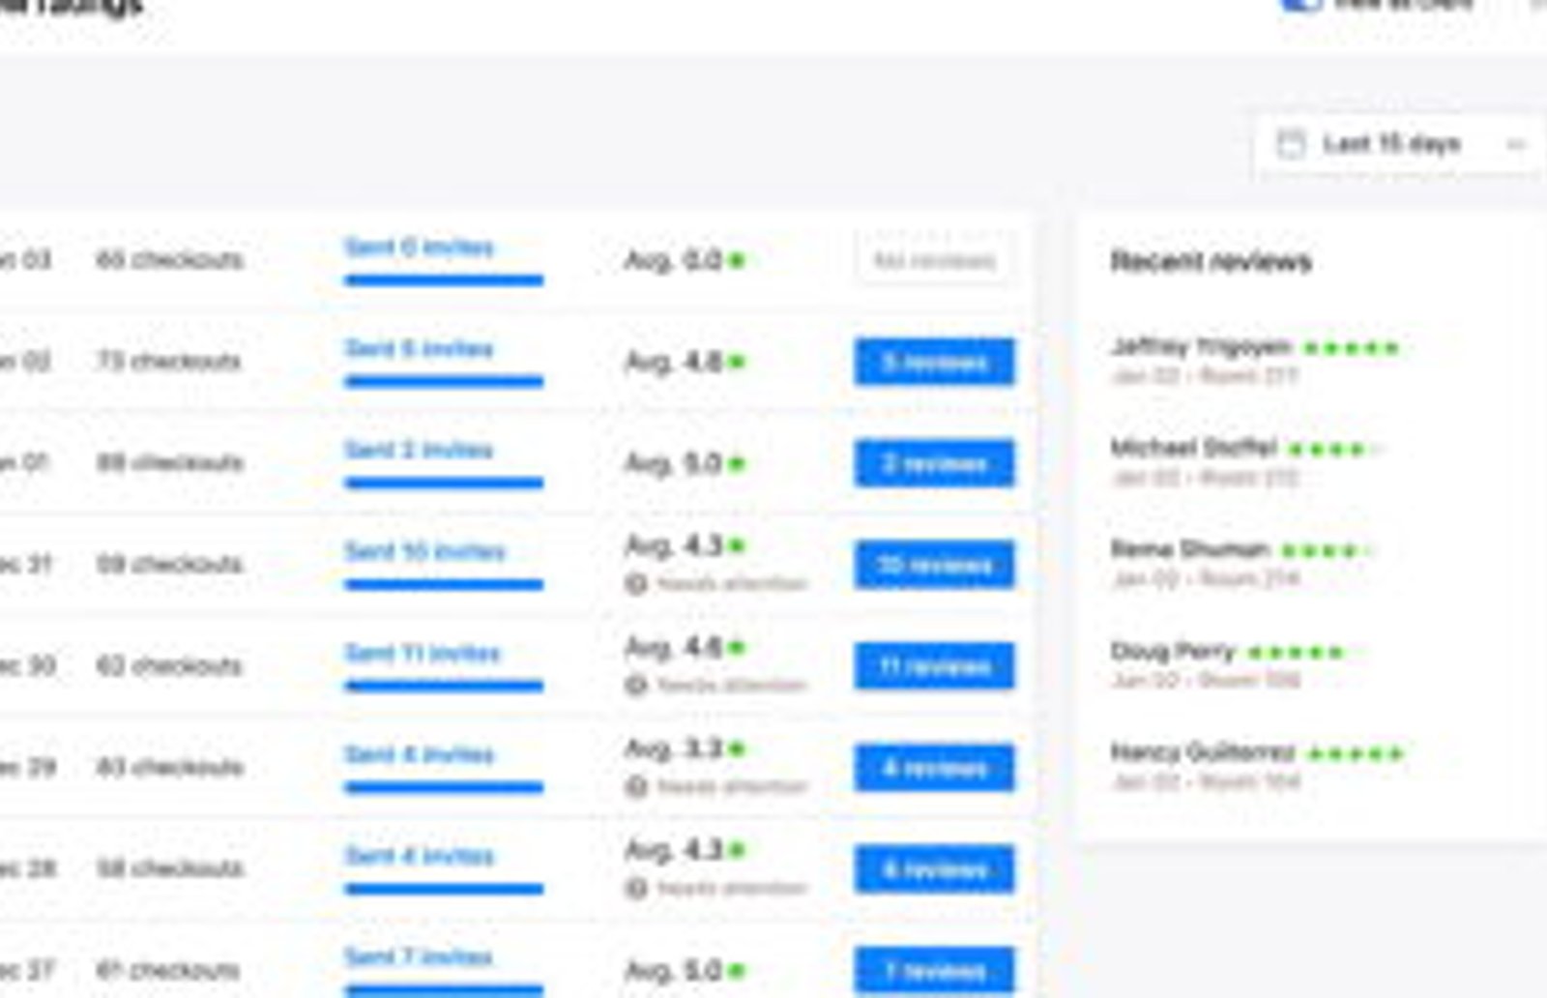Click date and room line under Nancy Gutierrez
Viewport: 1547px width, 998px height.
tap(1206, 781)
